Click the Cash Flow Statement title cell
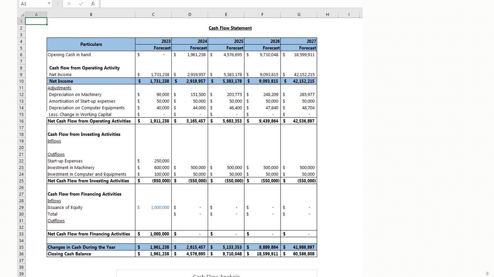Screen dimensions: 494x277 tap(230, 28)
